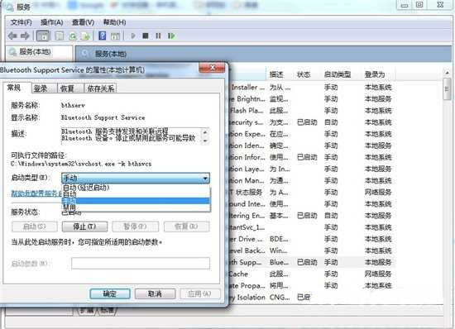This screenshot has width=455, height=329.
Task: Choose the highlighted 手动 startup option
Action: pyautogui.click(x=136, y=201)
